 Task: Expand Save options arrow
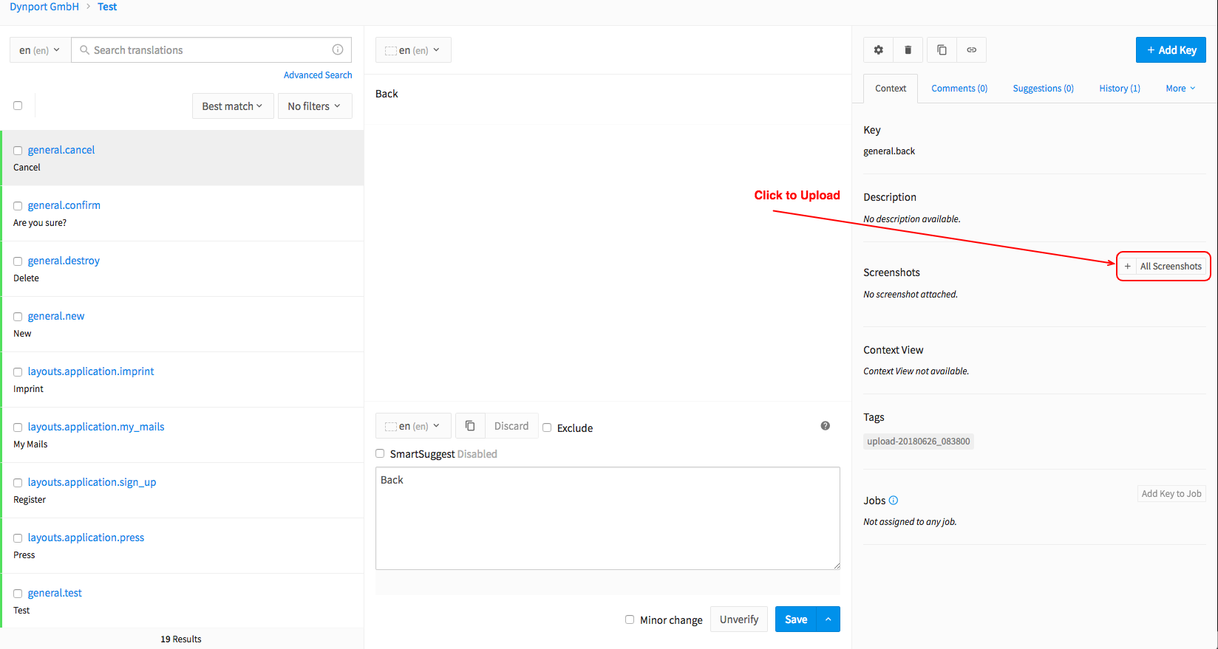829,619
